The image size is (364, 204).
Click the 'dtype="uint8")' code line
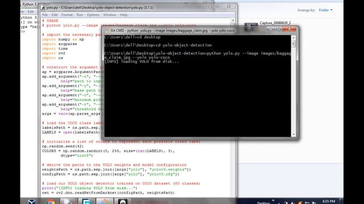coord(77,156)
